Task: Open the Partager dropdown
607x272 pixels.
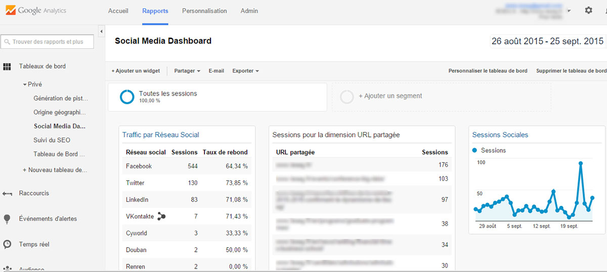Action: [x=187, y=71]
